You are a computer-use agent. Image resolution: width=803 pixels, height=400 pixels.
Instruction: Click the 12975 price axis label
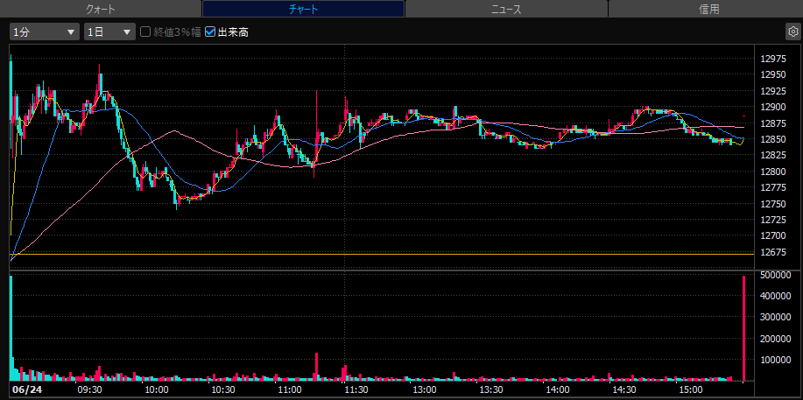[x=773, y=59]
